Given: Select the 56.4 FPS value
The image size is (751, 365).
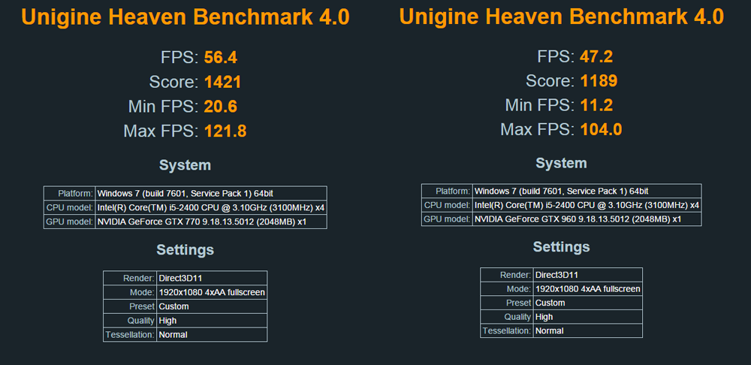Looking at the screenshot, I should pyautogui.click(x=221, y=58).
